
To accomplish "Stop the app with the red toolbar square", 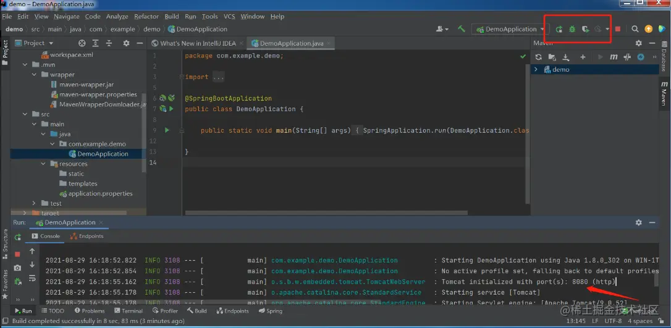I will [x=618, y=29].
